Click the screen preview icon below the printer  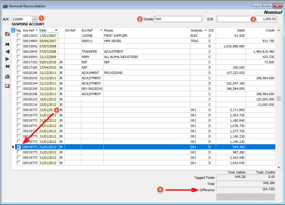[x=7, y=86]
